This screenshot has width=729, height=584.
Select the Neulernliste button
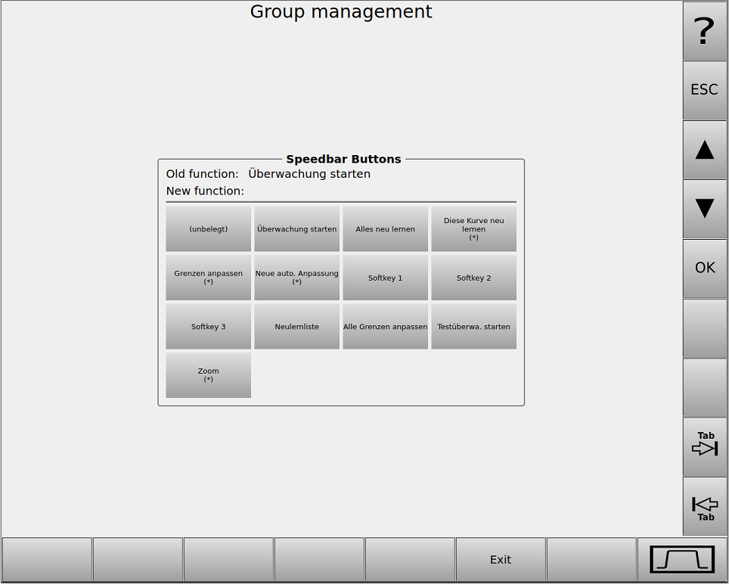296,327
